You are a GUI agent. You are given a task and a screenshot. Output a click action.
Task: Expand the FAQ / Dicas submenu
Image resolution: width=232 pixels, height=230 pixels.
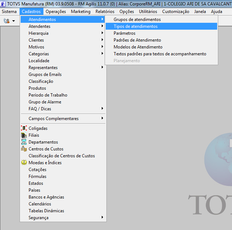point(63,108)
